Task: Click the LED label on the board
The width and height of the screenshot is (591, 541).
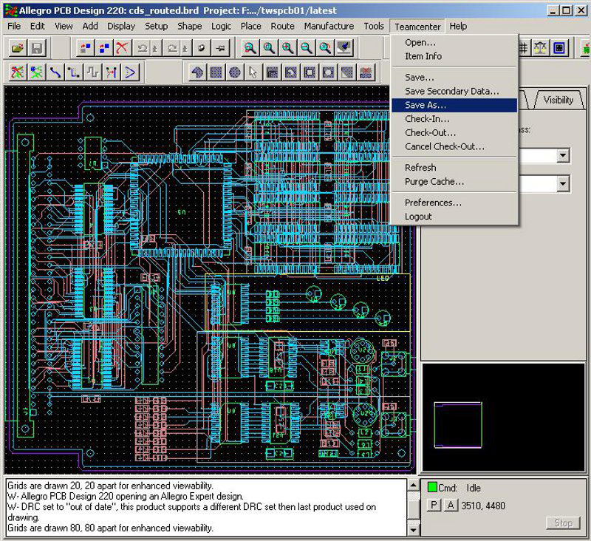Action: tap(383, 279)
